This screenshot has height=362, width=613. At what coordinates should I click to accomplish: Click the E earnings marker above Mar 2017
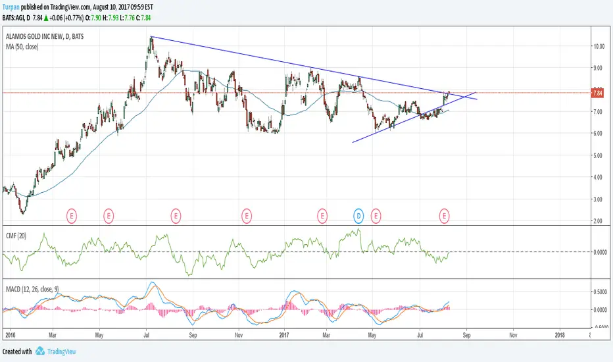(x=322, y=216)
